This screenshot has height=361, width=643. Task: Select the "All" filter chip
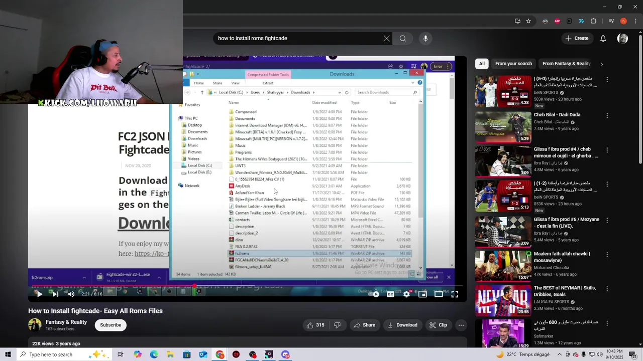tap(482, 64)
